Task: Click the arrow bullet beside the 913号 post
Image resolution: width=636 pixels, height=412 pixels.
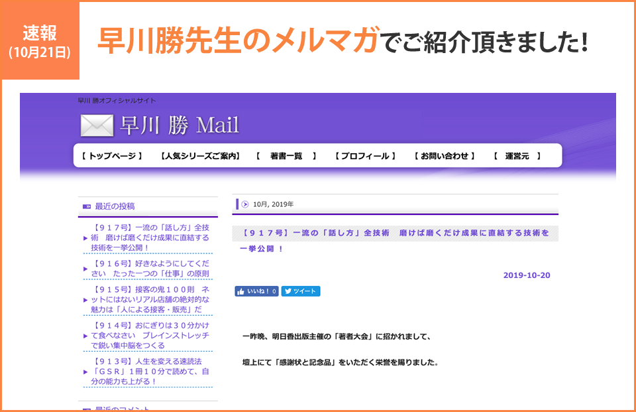Action: click(85, 372)
